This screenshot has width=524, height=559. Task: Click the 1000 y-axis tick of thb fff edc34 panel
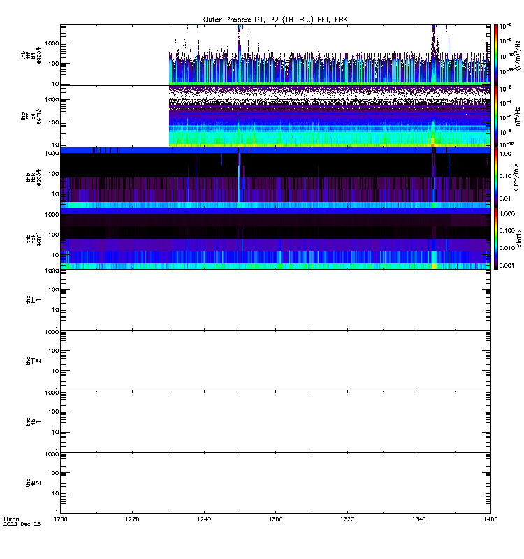click(x=52, y=43)
